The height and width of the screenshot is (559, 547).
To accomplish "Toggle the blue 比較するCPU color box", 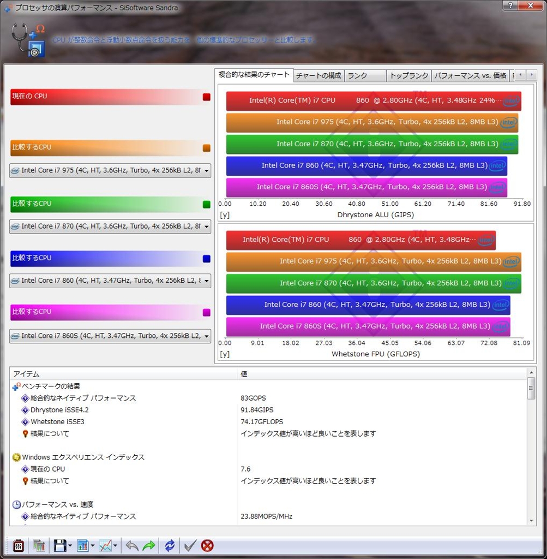I will tap(207, 259).
